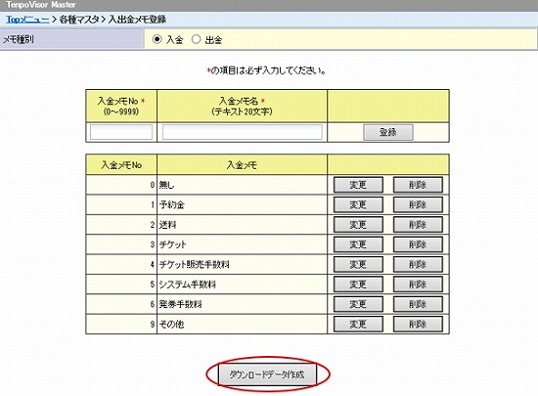Click 変更 for the チケット row
The width and height of the screenshot is (538, 396).
[358, 244]
